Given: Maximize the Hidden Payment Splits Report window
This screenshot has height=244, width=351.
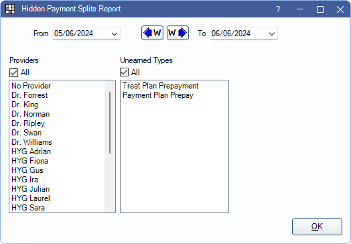Looking at the screenshot, I should (x=320, y=9).
